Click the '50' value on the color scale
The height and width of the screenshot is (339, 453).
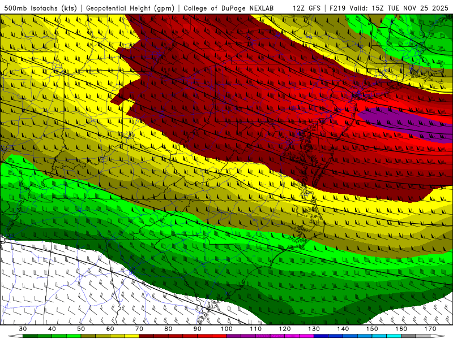(x=81, y=329)
